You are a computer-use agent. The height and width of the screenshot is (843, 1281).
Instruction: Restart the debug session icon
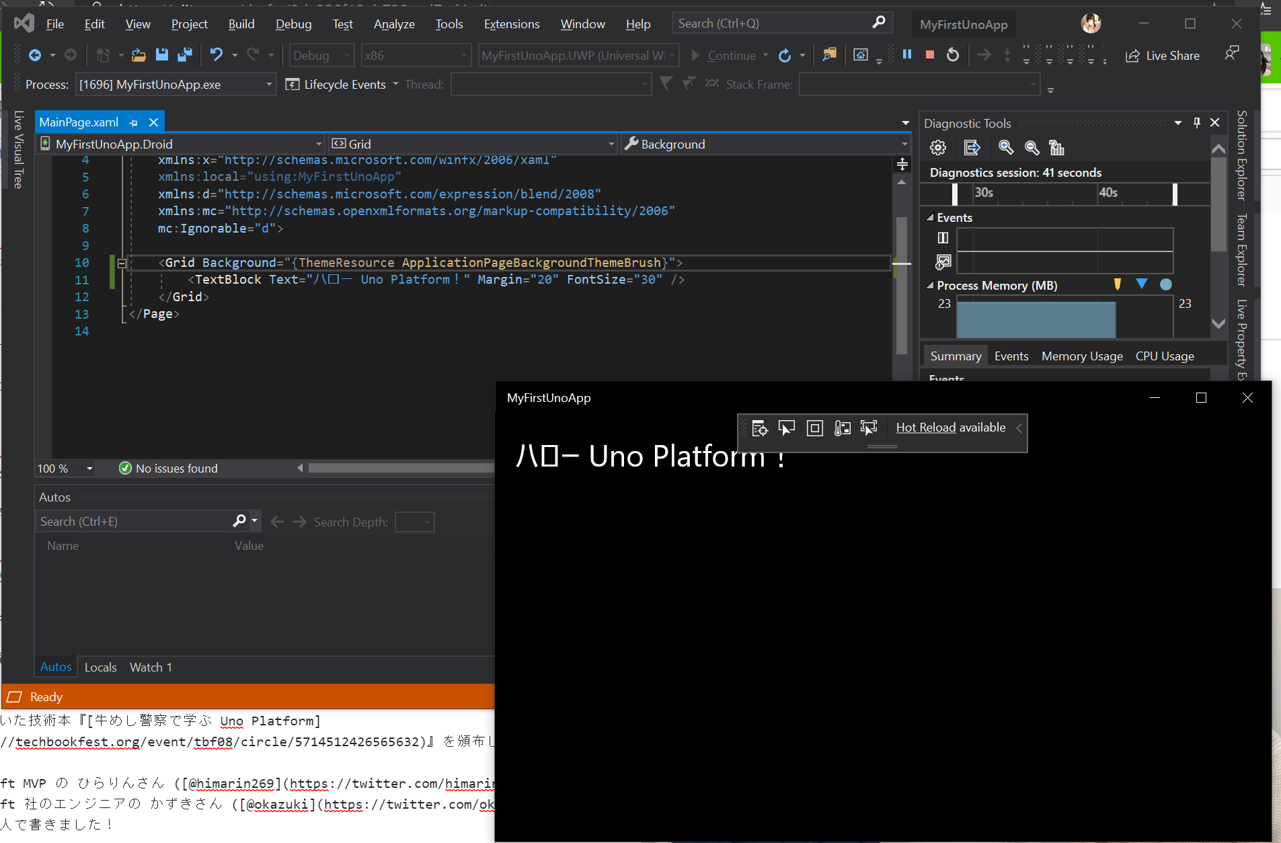953,54
